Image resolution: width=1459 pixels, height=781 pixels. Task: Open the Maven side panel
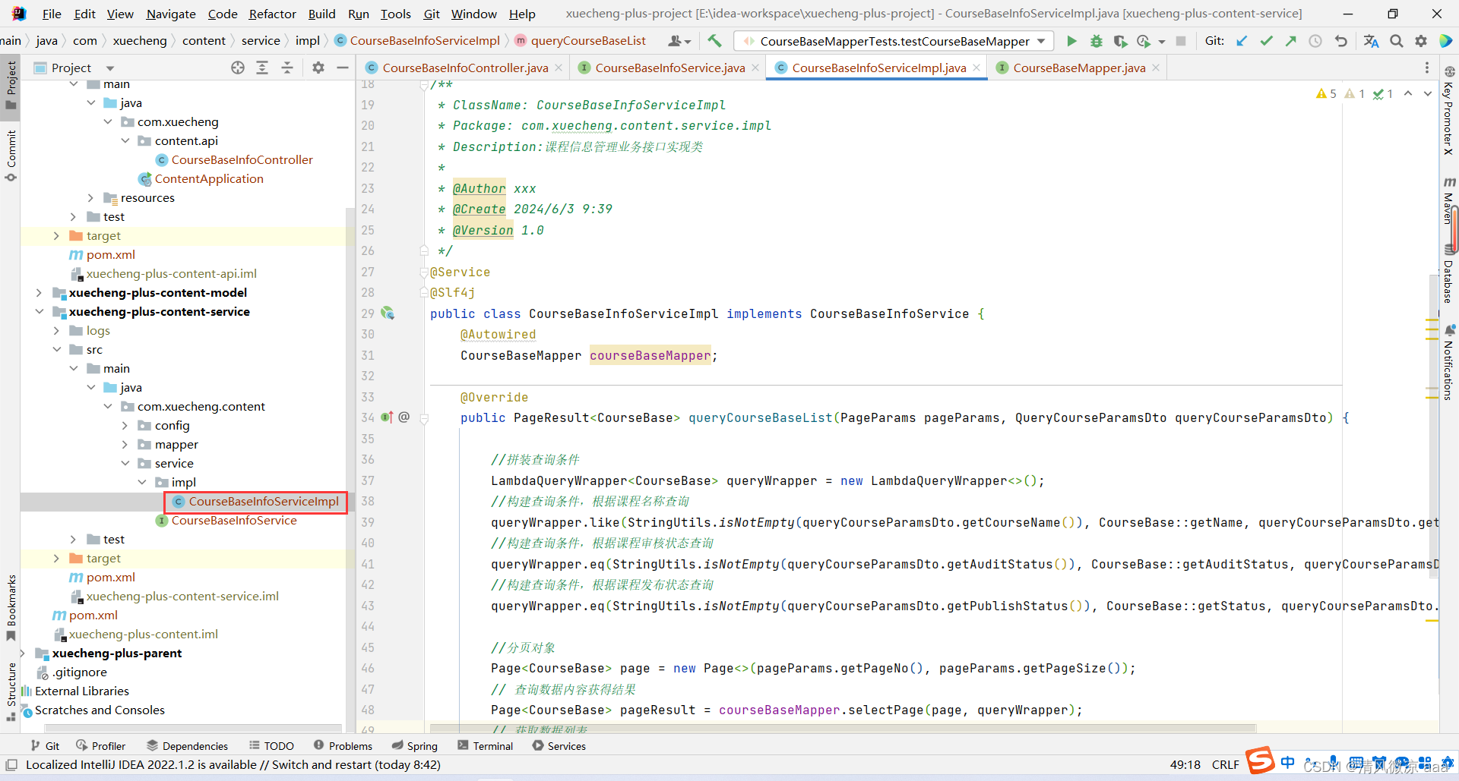coord(1448,201)
